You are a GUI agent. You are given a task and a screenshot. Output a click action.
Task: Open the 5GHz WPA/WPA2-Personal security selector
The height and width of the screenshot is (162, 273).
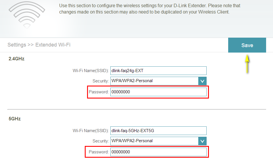click(154, 141)
